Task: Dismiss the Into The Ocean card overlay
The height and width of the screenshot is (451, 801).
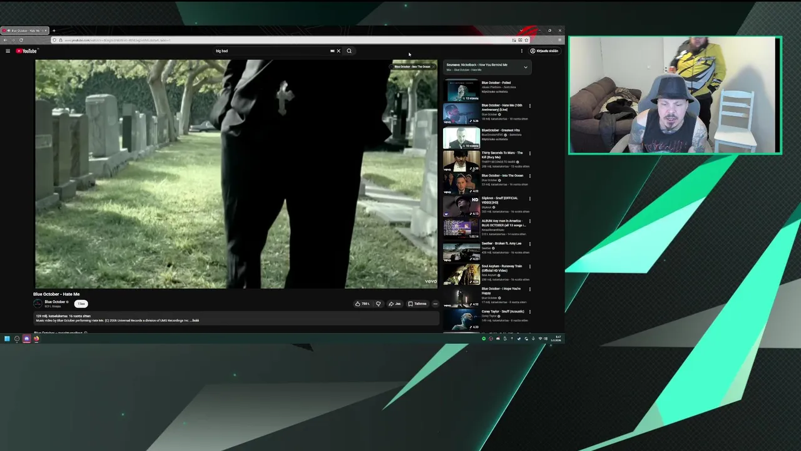Action: pyautogui.click(x=433, y=66)
